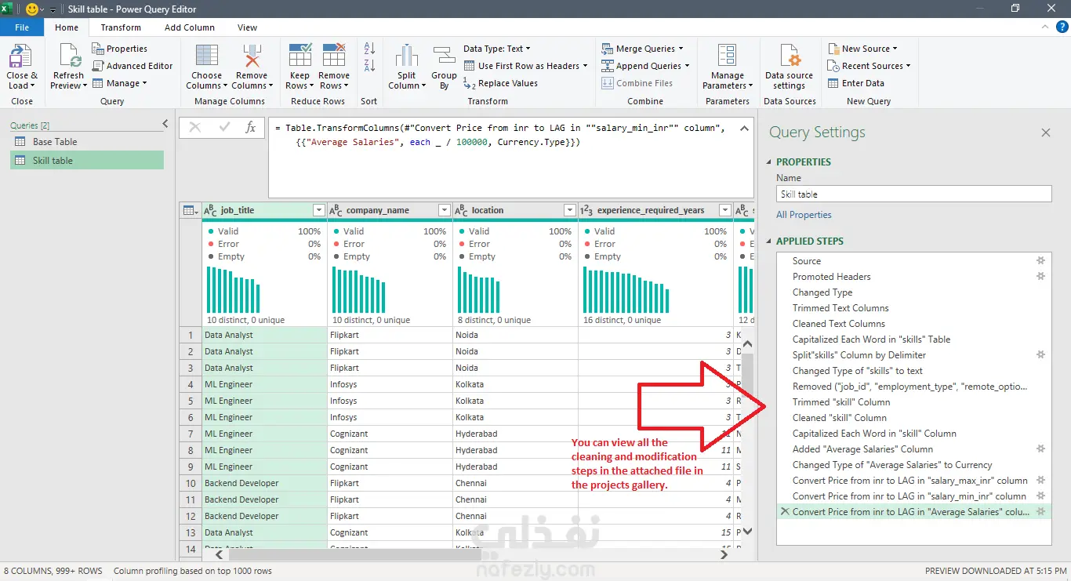
Task: Cancel formula edit with X icon
Action: (x=195, y=127)
